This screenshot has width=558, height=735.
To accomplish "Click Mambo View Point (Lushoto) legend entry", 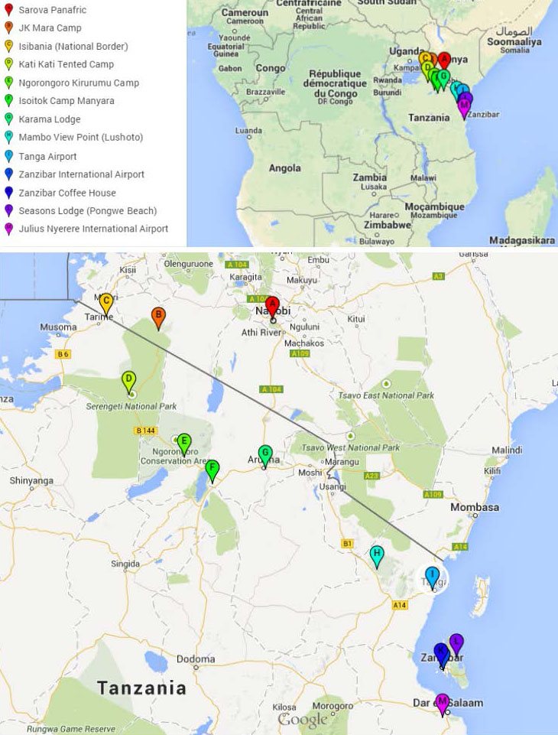I will tap(80, 138).
